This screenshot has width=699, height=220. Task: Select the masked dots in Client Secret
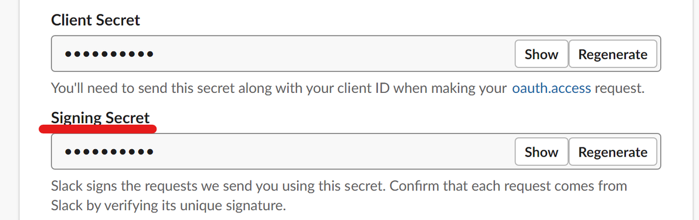coord(110,55)
